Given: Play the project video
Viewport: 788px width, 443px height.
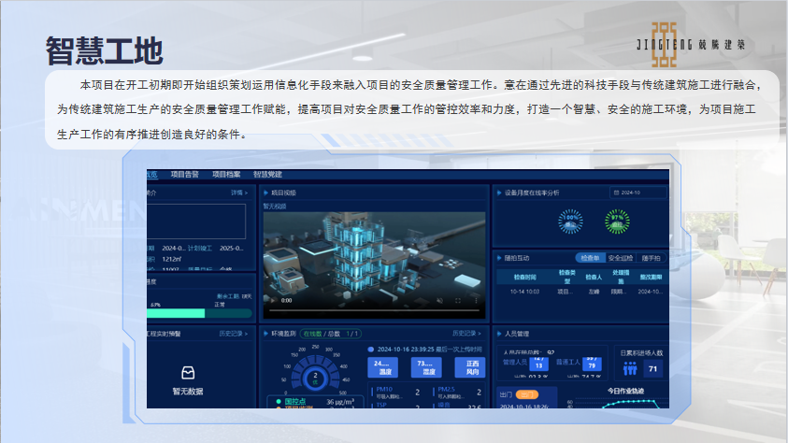Looking at the screenshot, I should point(273,300).
